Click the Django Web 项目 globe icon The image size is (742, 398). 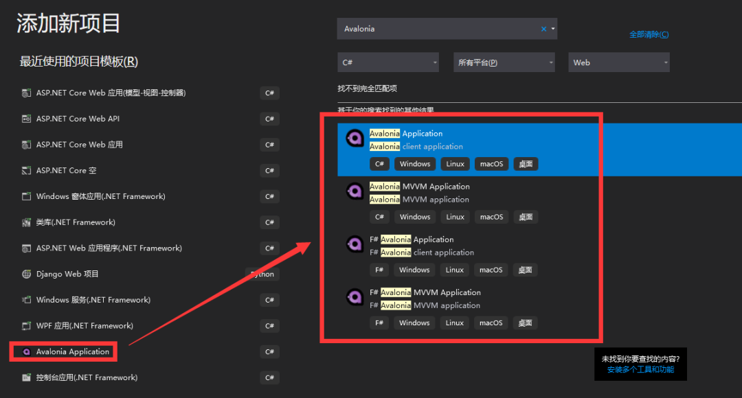(x=27, y=274)
